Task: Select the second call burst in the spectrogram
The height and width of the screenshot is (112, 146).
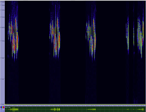Action: pyautogui.click(x=55, y=32)
